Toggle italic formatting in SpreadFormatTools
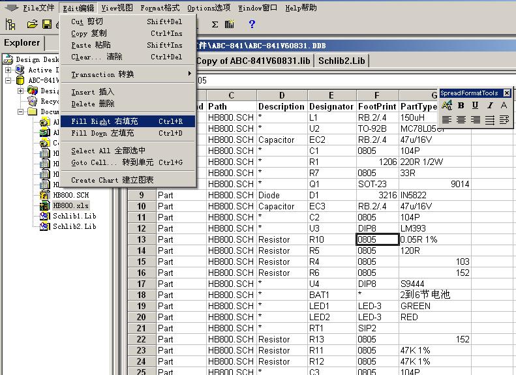This screenshot has width=516, height=375. tap(489, 106)
